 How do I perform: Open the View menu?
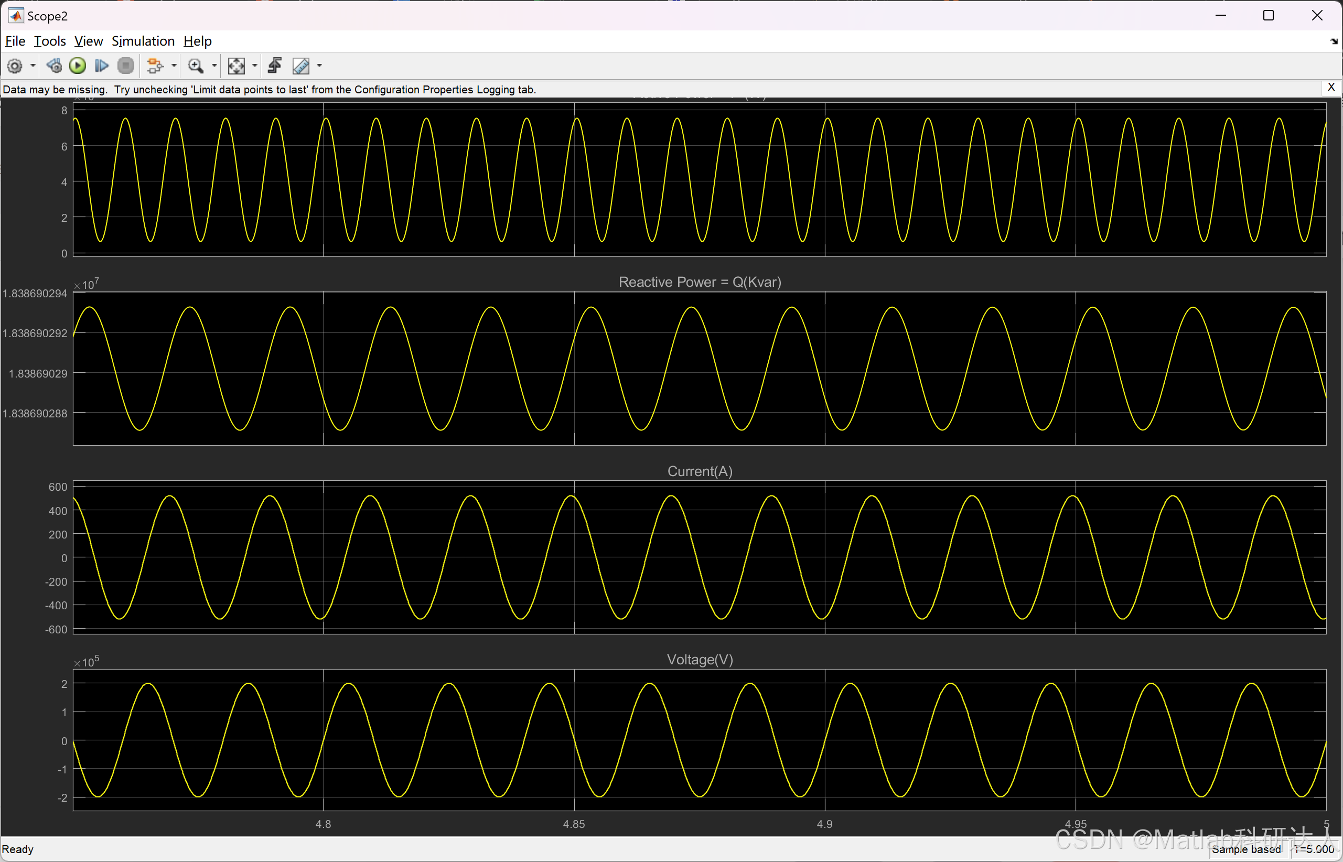click(x=89, y=41)
